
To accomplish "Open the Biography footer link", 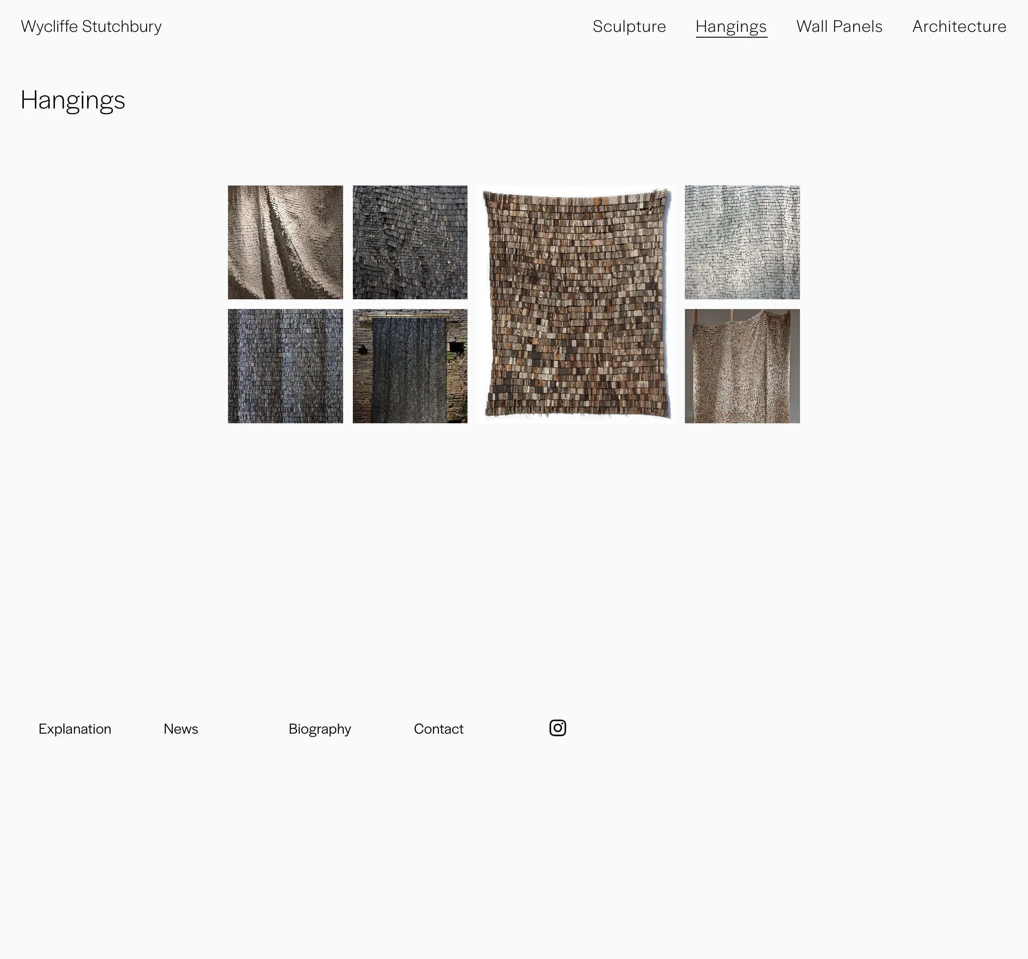I will [x=320, y=729].
